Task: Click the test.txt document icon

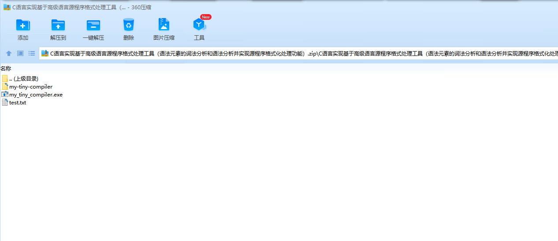Action: pos(5,102)
